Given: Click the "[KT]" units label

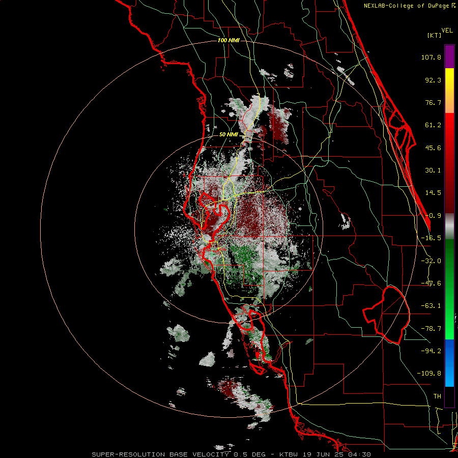Looking at the screenshot, I should point(435,35).
